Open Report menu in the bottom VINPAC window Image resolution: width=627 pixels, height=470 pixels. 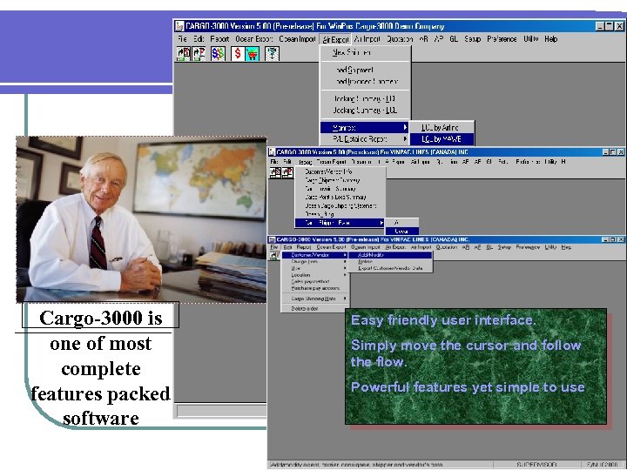coord(304,247)
